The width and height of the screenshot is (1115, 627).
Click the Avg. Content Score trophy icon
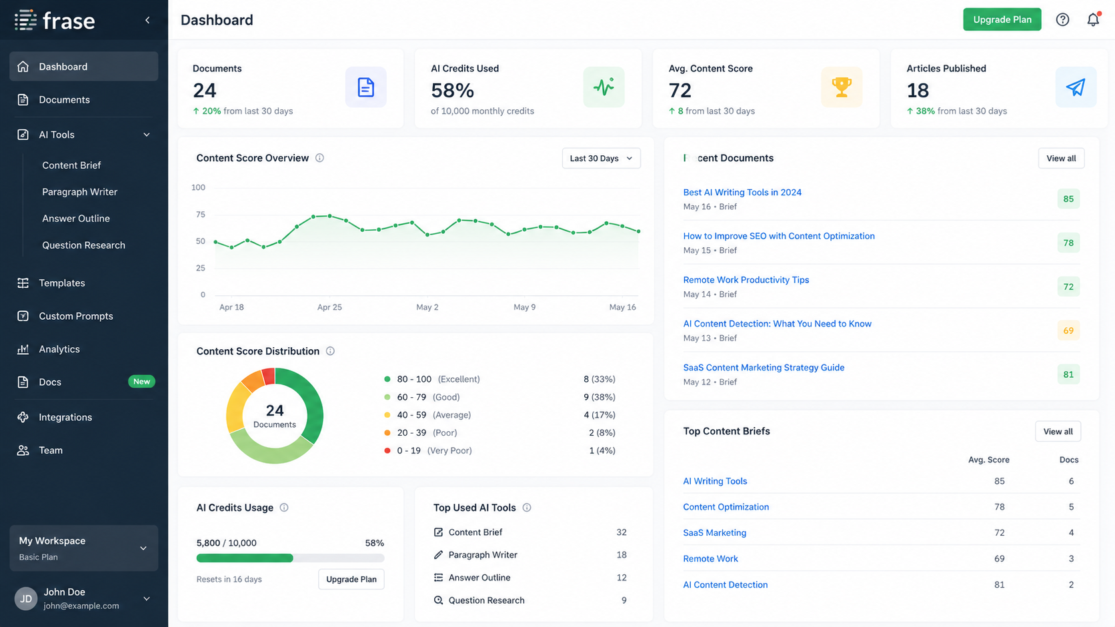pyautogui.click(x=842, y=87)
